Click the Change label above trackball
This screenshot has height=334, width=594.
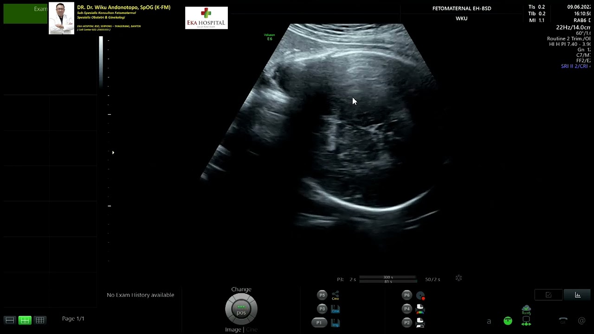click(241, 289)
